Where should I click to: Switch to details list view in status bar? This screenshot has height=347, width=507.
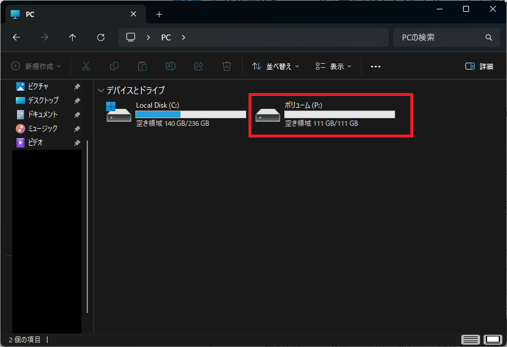click(x=470, y=339)
